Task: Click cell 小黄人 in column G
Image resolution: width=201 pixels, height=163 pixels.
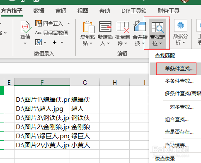Action: [85, 145]
